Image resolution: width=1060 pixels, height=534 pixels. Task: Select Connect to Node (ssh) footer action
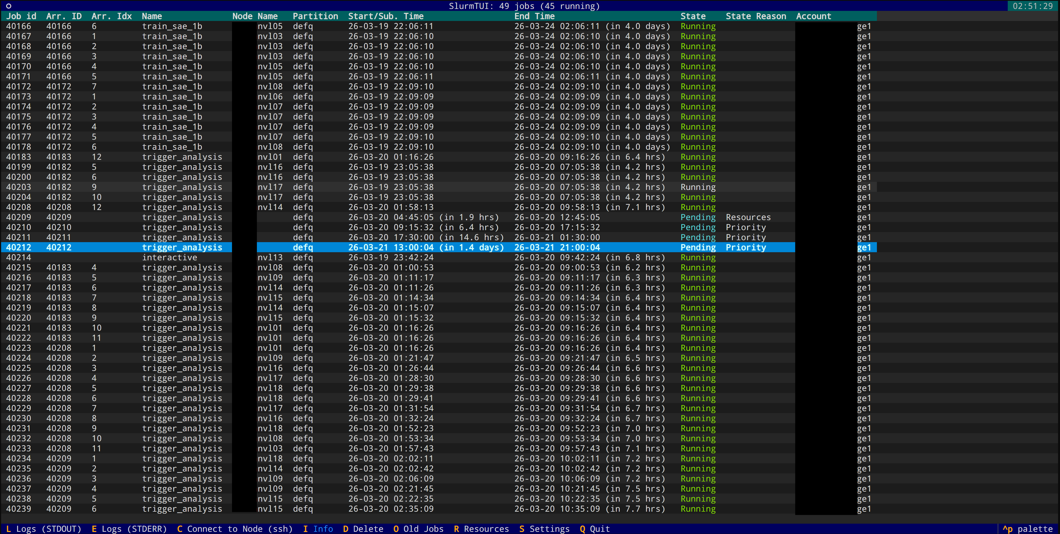coord(235,529)
